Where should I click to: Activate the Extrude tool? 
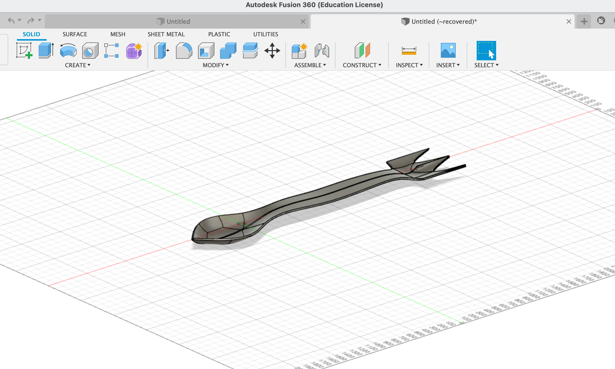pos(46,50)
